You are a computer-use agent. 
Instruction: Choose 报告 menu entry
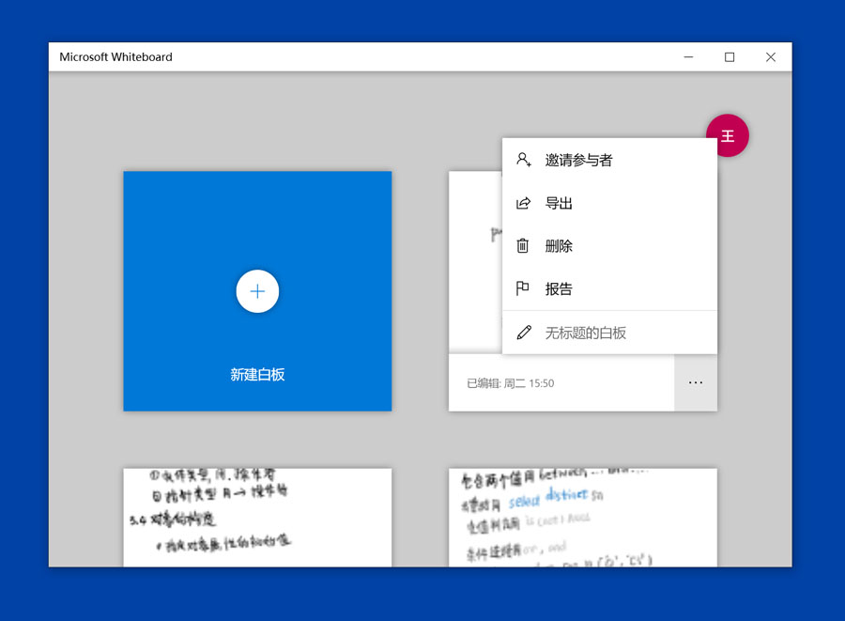609,289
